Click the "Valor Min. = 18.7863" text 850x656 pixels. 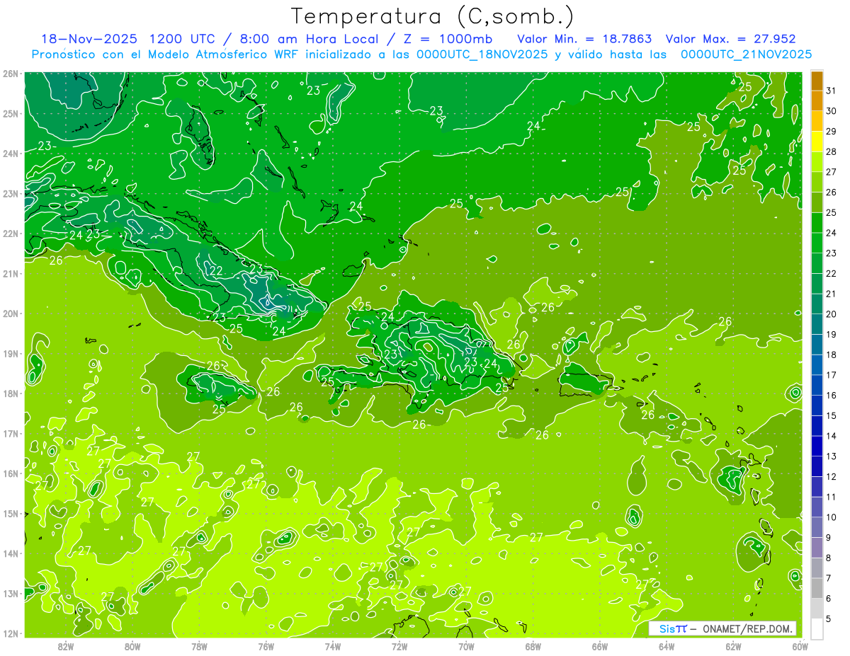click(584, 39)
